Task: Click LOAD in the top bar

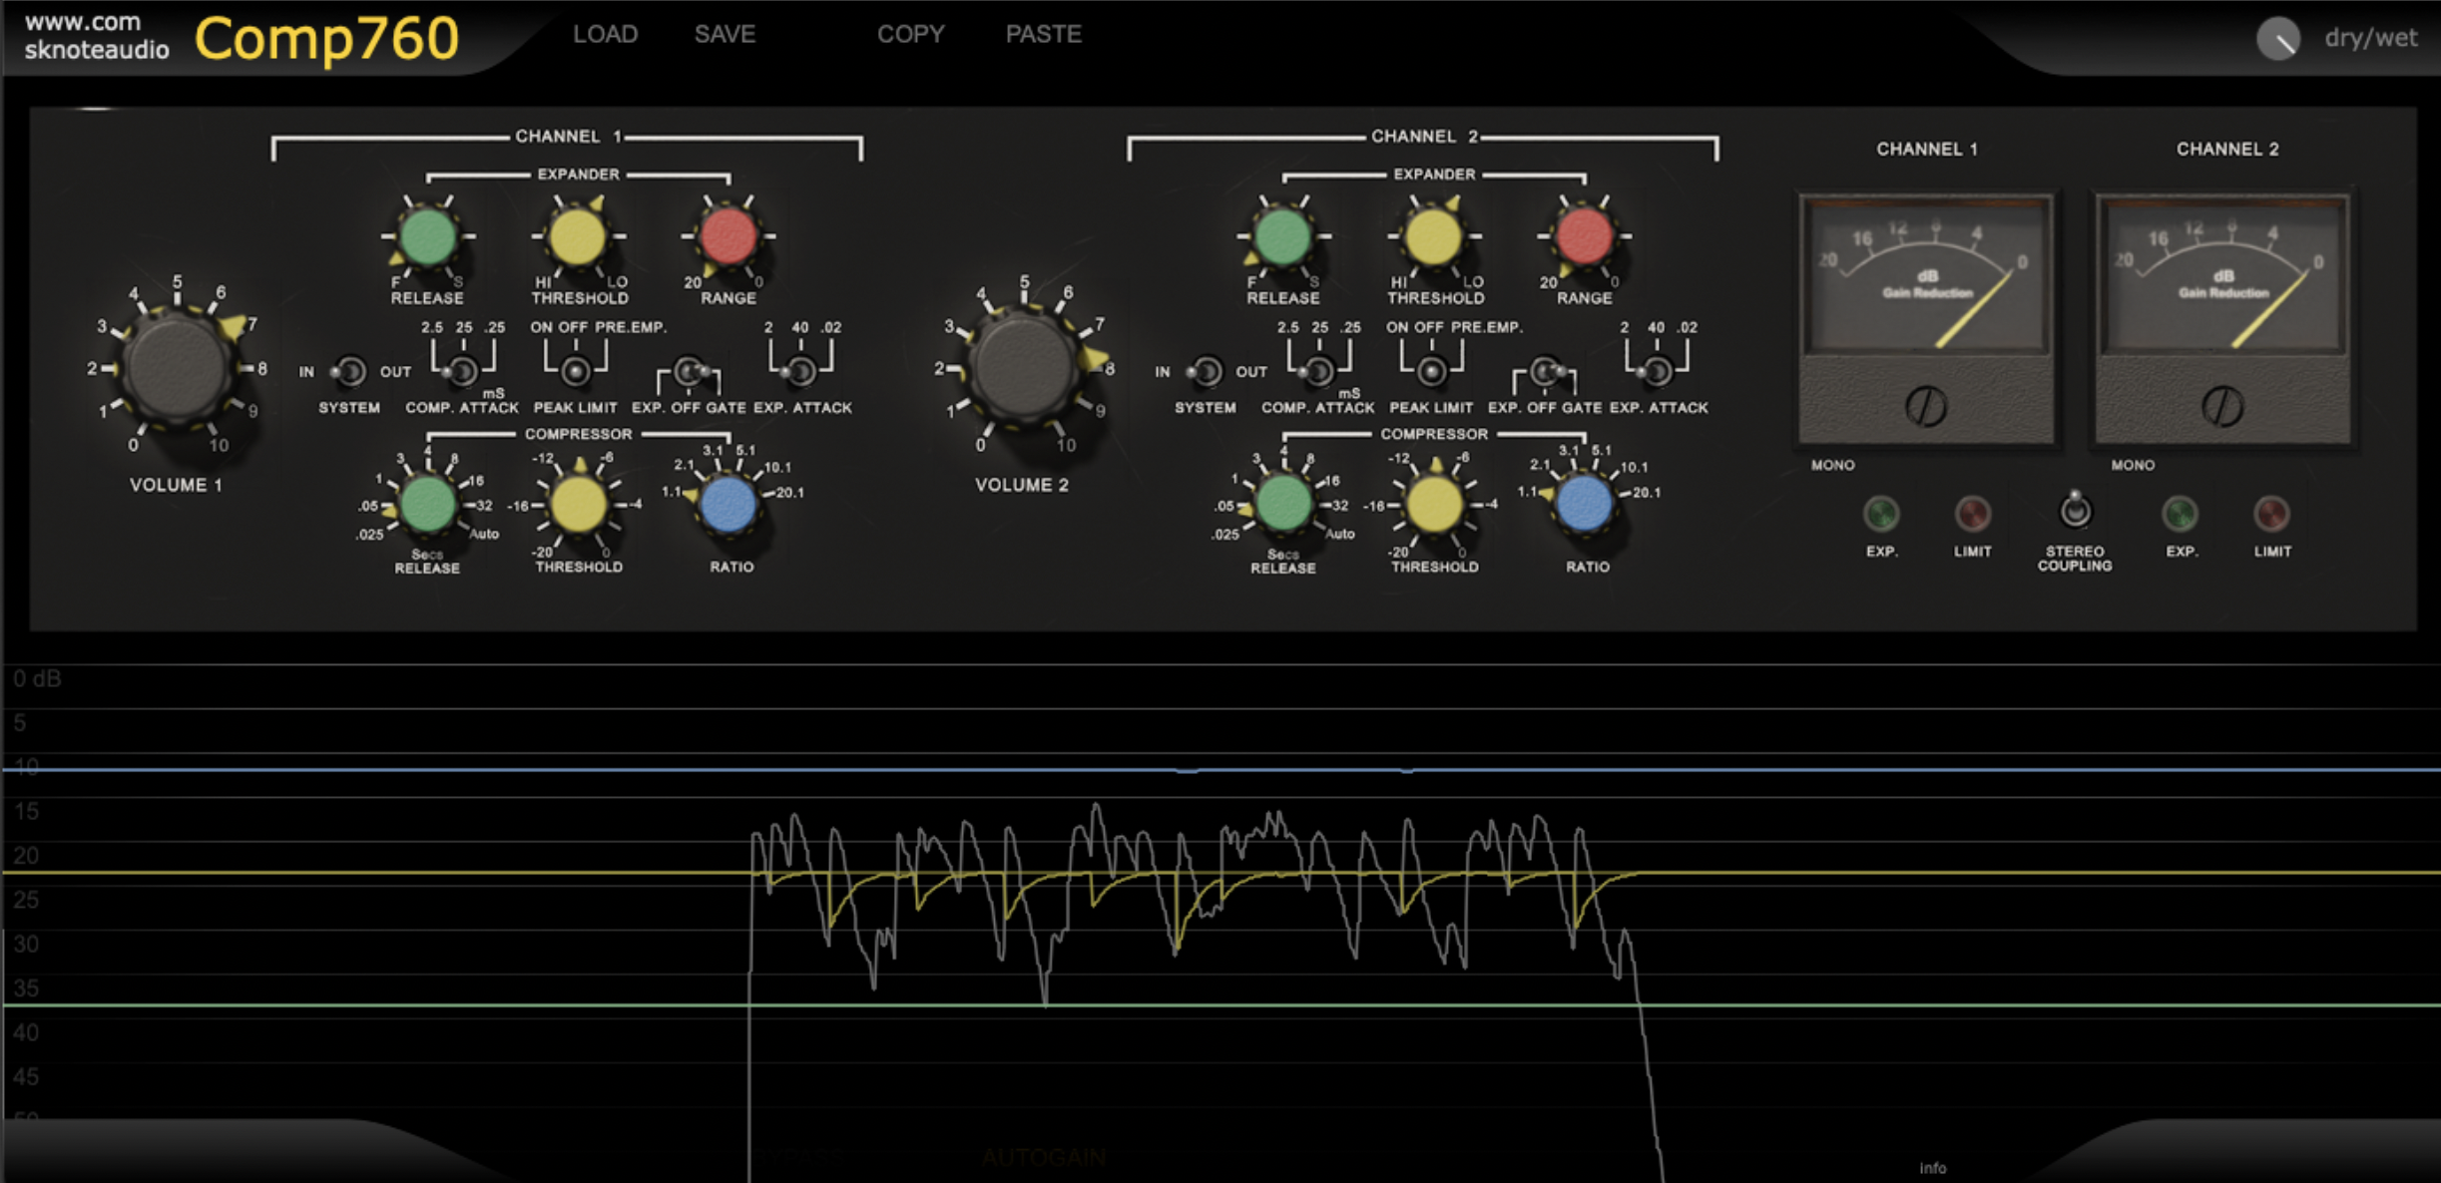Action: tap(605, 34)
